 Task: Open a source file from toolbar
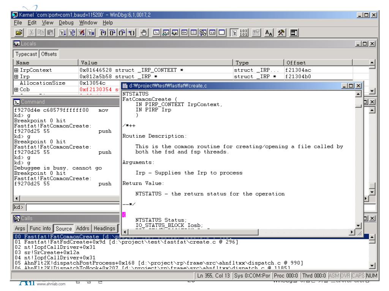19,33
